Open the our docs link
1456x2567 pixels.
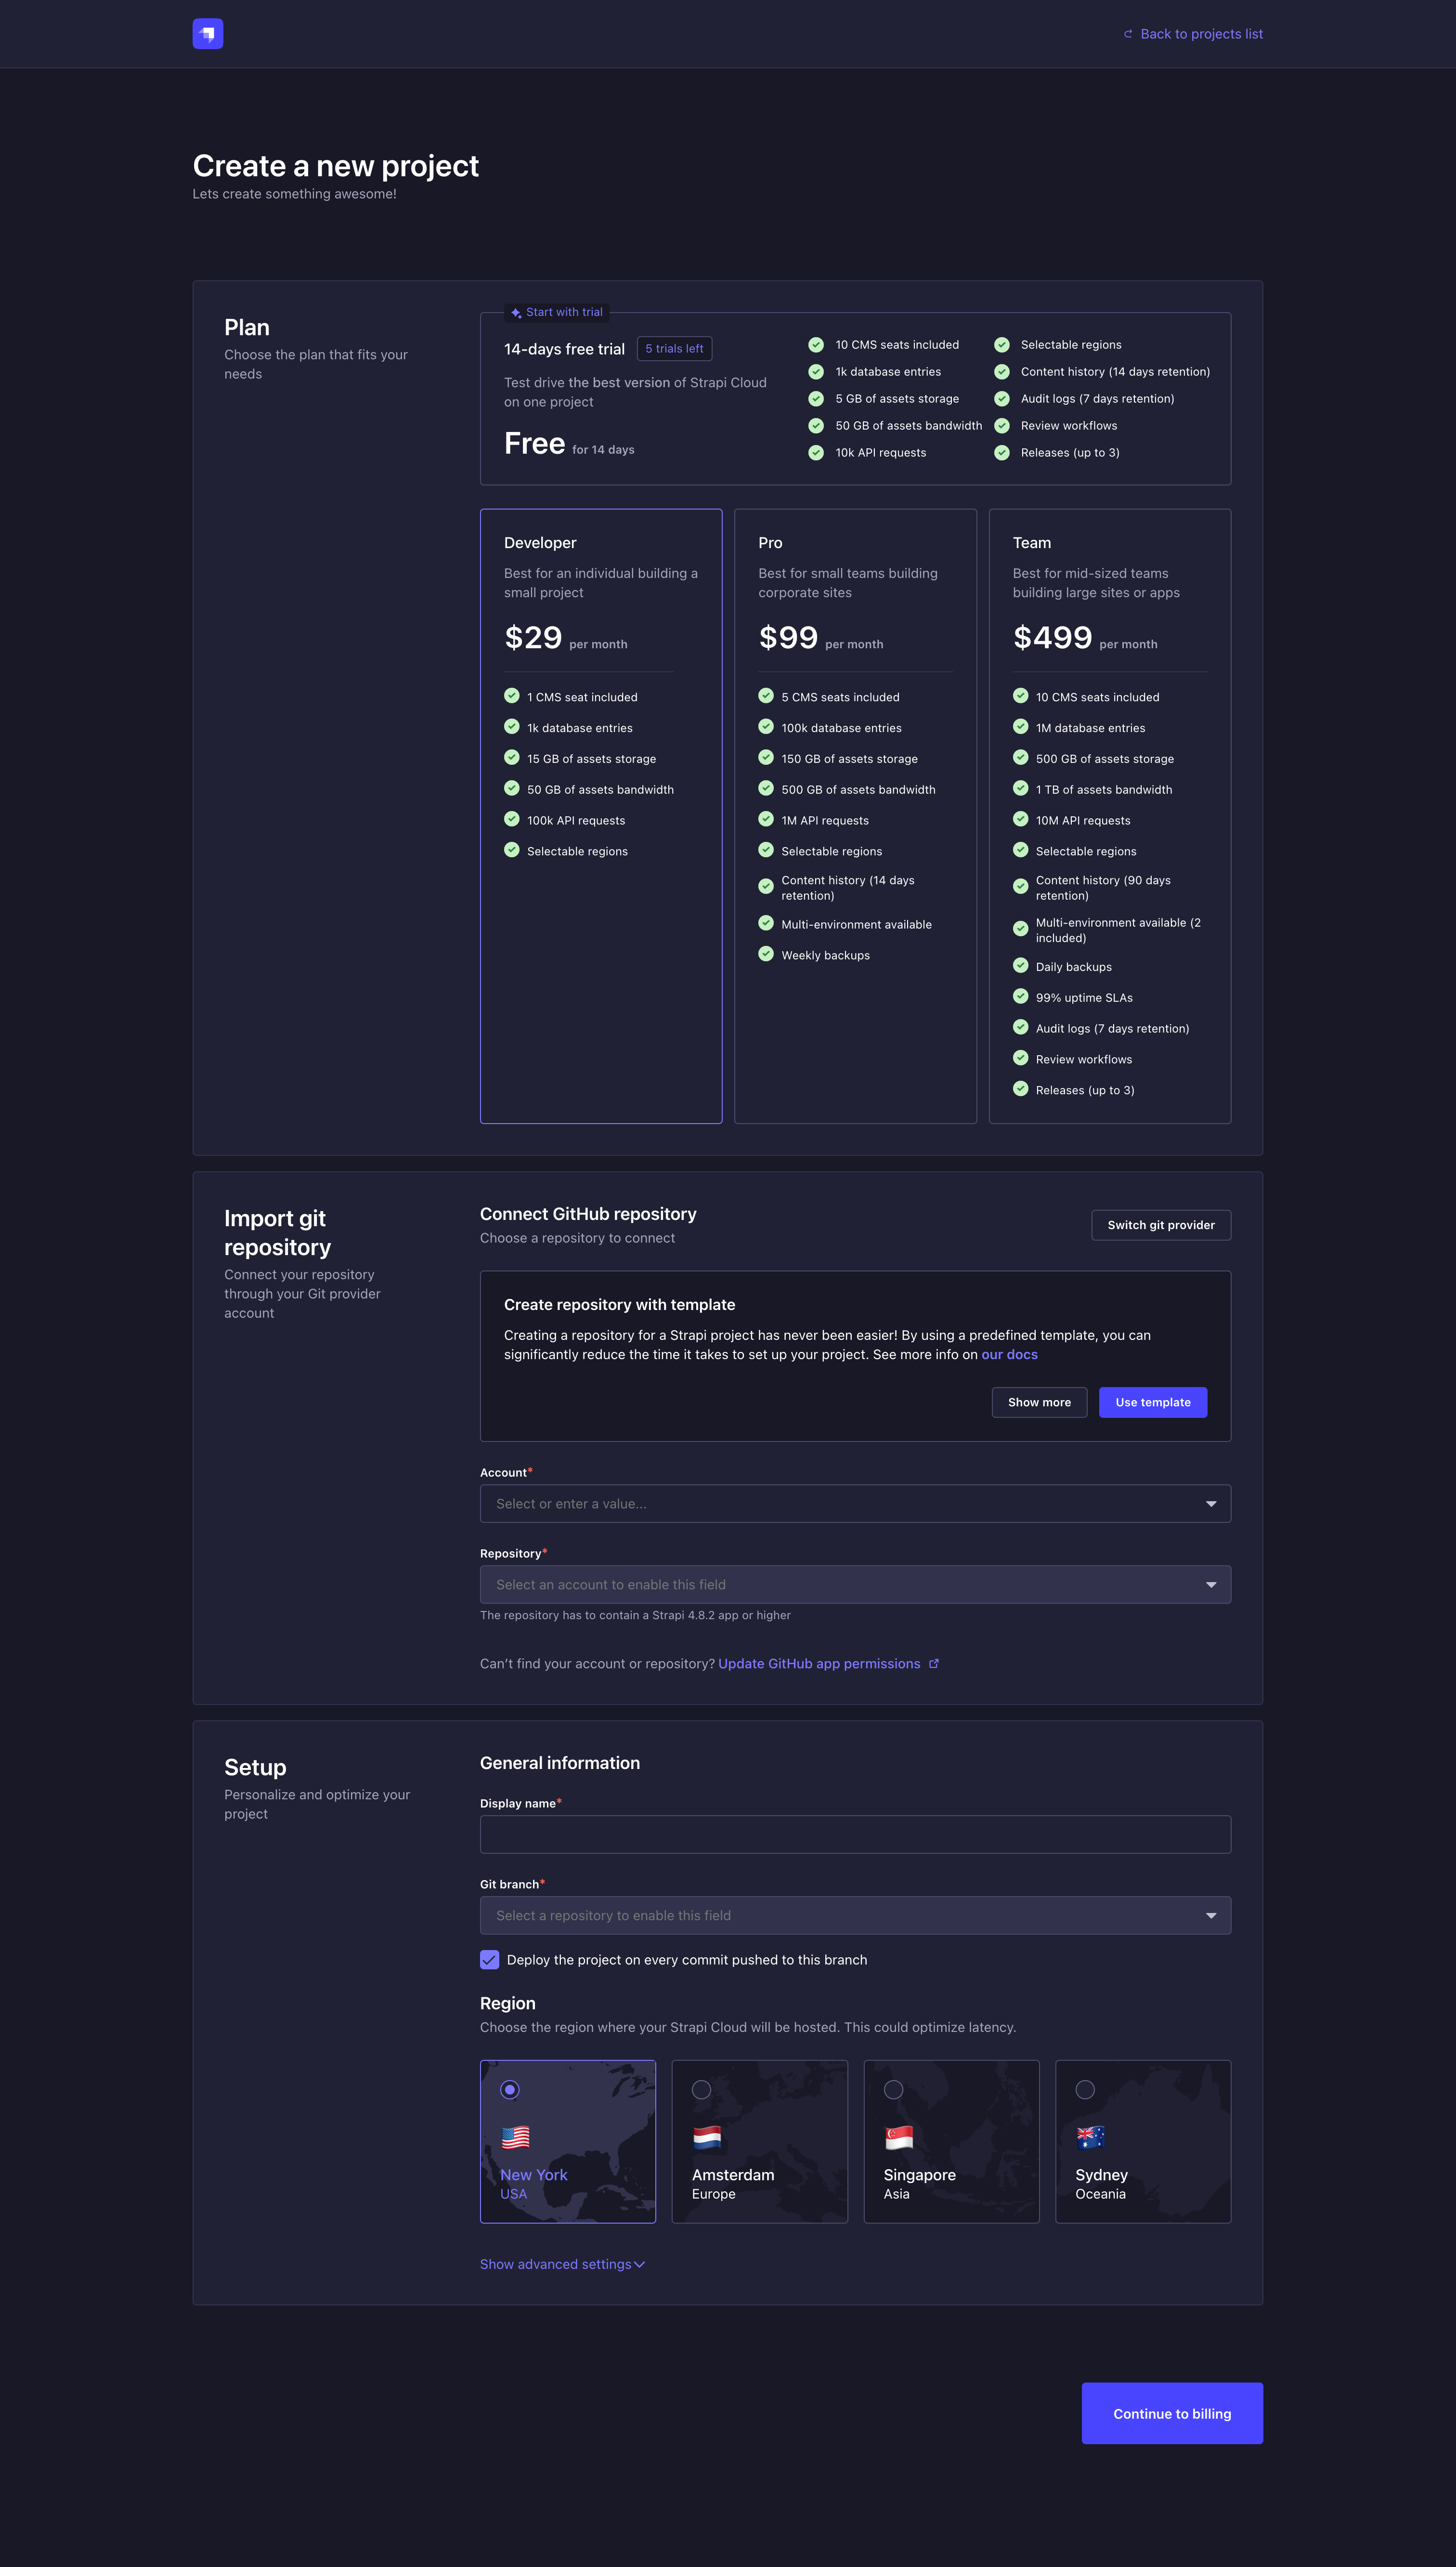pyautogui.click(x=1009, y=1355)
